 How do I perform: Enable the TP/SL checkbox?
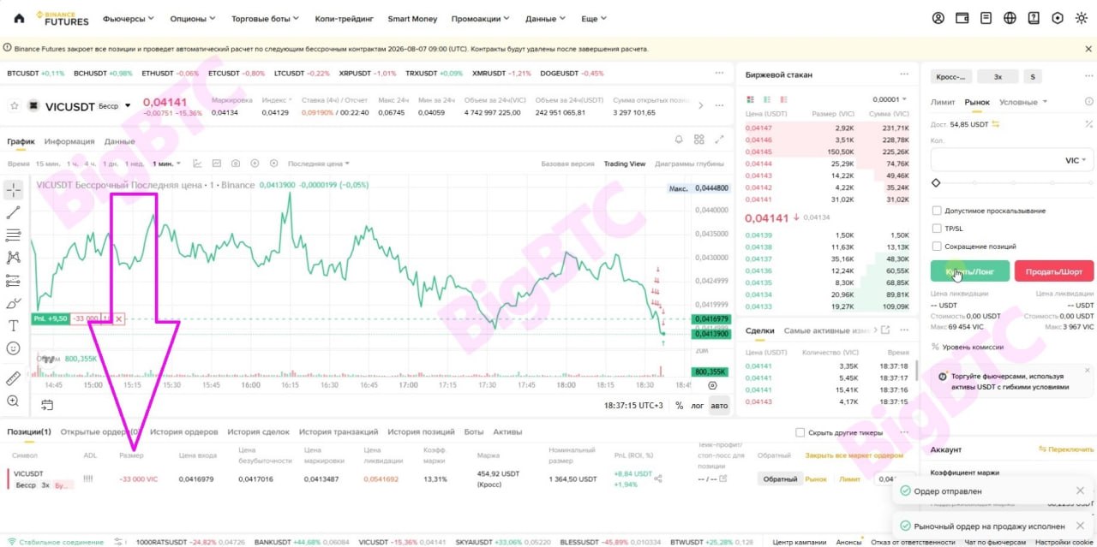point(937,229)
